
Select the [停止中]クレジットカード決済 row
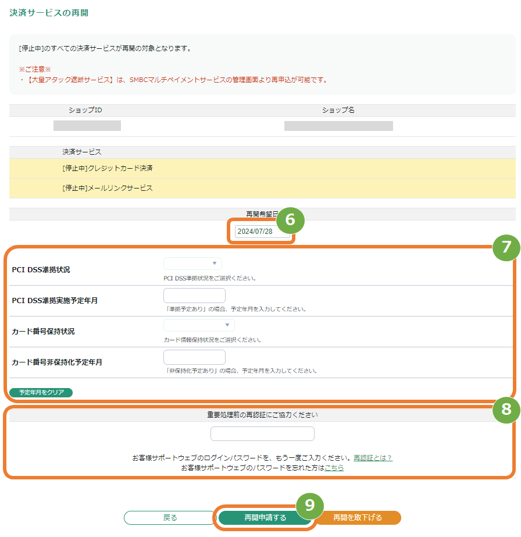pyautogui.click(x=262, y=168)
